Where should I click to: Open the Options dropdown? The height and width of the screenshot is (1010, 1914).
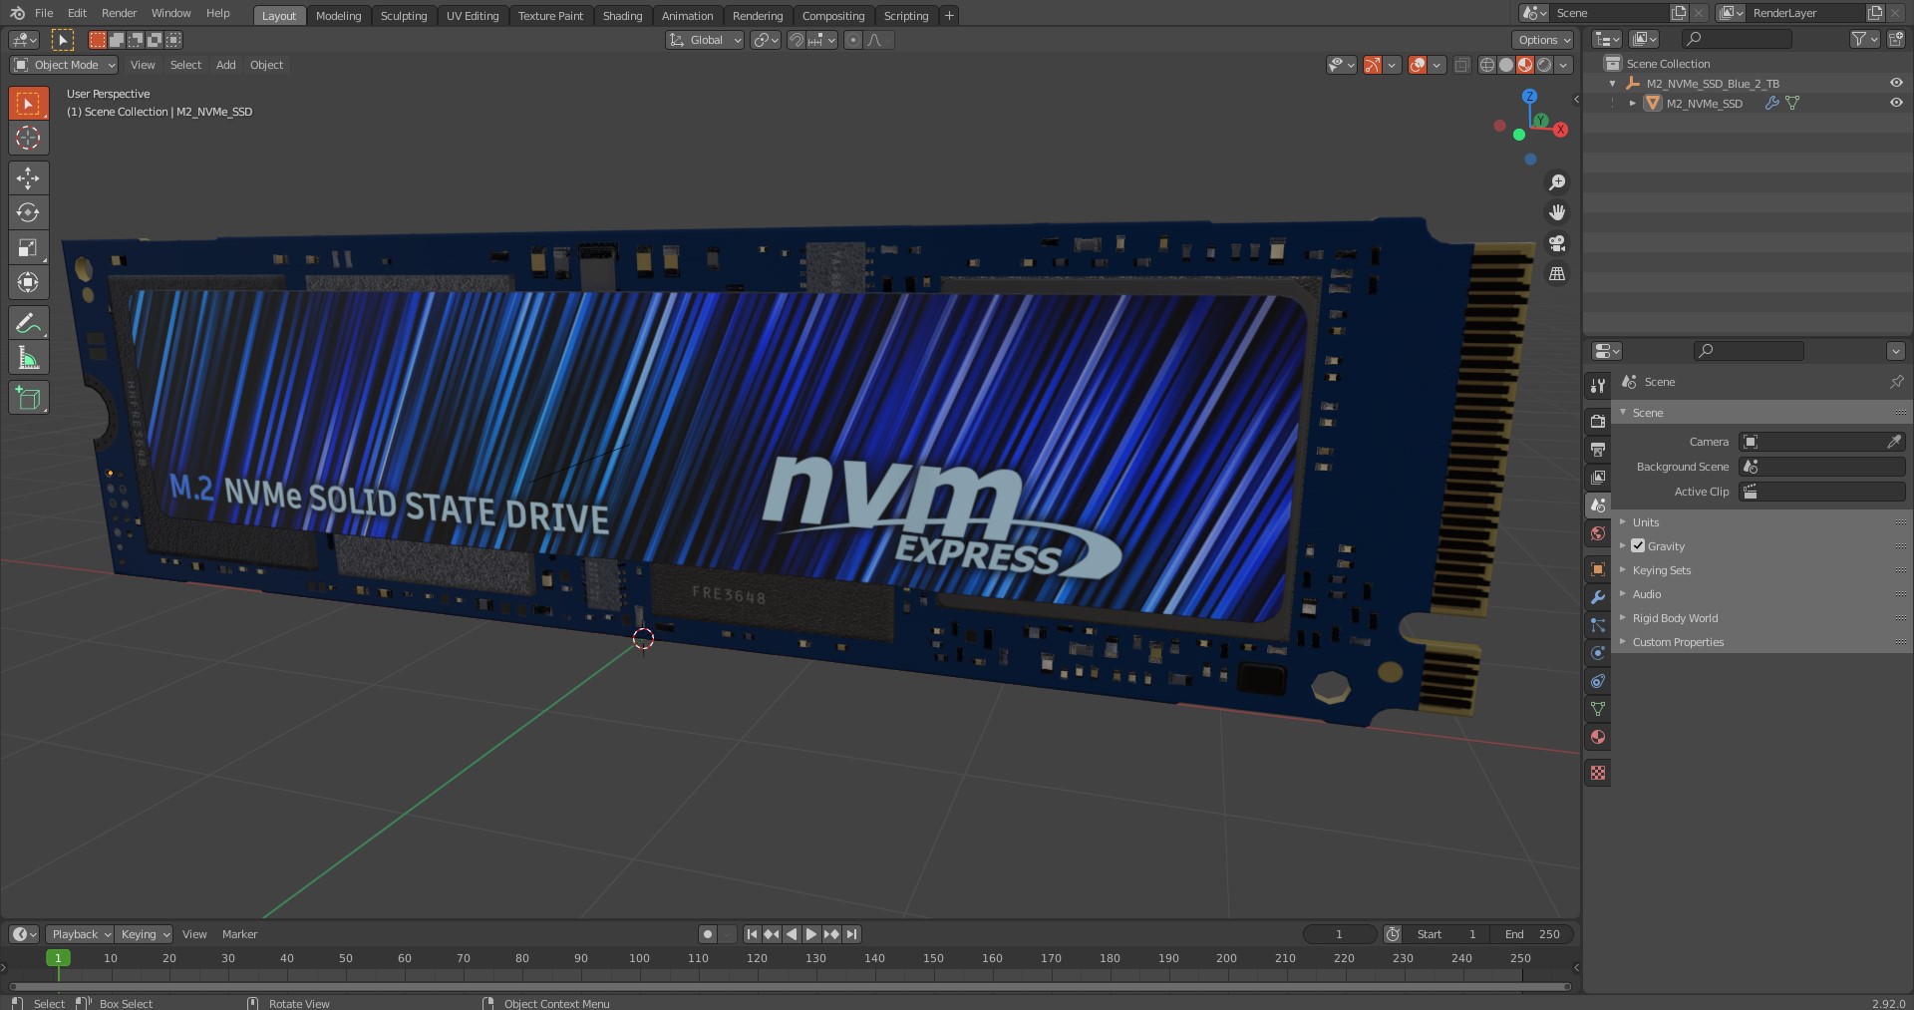(1543, 40)
